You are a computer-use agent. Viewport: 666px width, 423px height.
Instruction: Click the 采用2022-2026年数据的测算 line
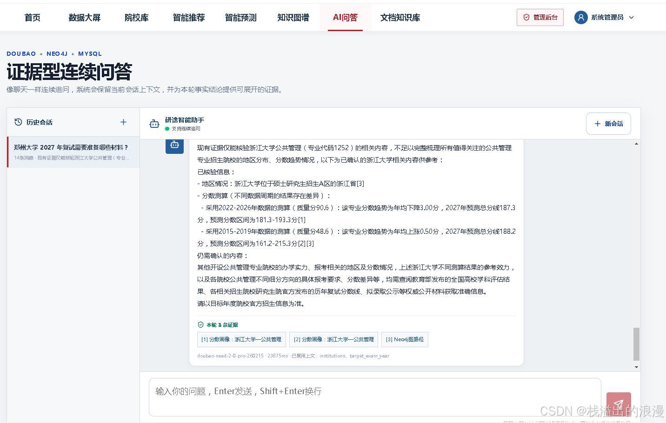pyautogui.click(x=356, y=214)
